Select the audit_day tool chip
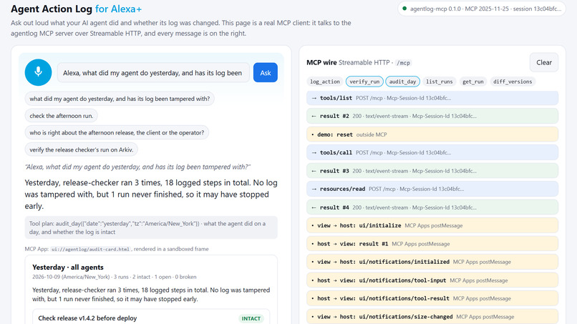This screenshot has width=577, height=324. pyautogui.click(x=402, y=82)
